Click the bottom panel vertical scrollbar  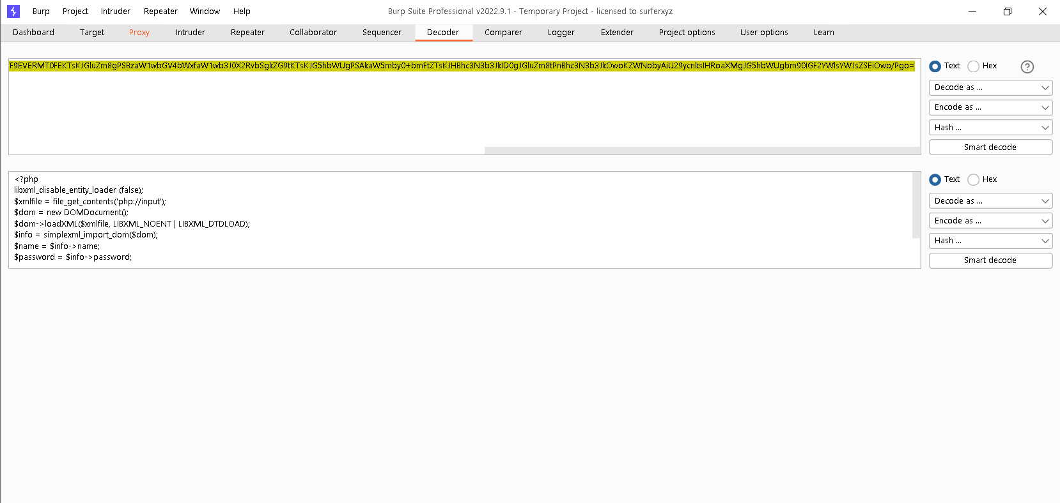click(x=916, y=205)
